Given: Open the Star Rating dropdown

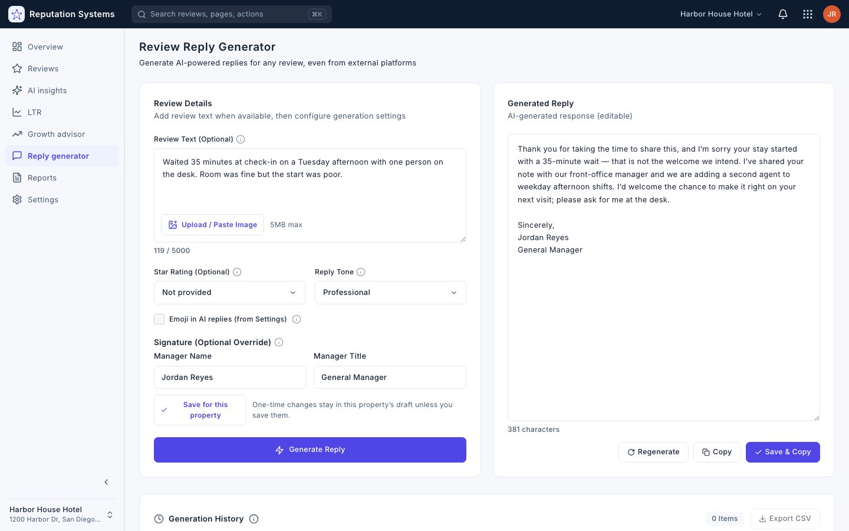Looking at the screenshot, I should point(229,293).
